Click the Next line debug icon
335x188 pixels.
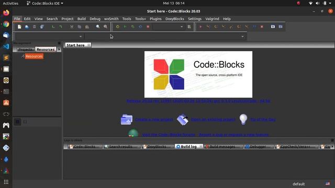click(x=216, y=27)
